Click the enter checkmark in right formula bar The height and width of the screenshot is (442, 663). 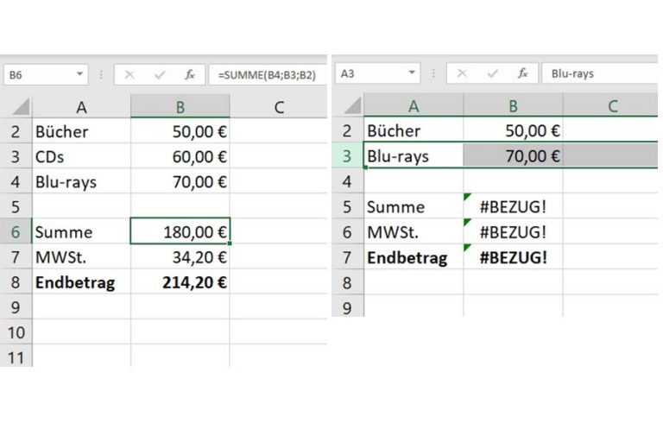point(491,73)
